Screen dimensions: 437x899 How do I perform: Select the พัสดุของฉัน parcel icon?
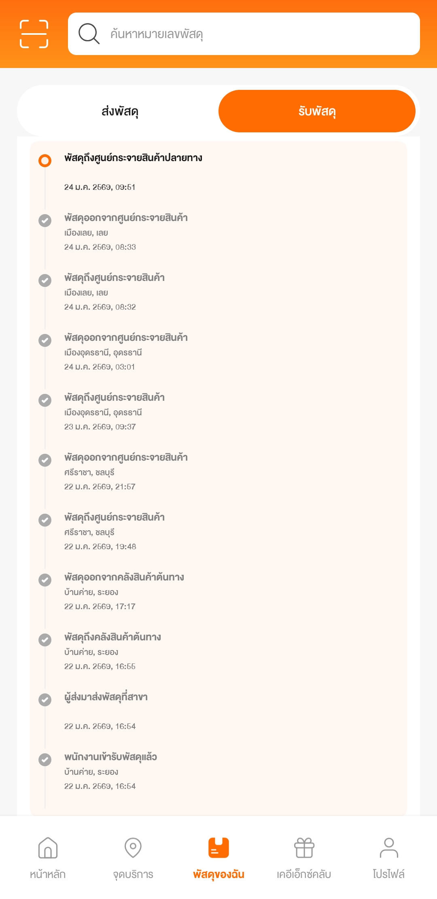tap(218, 848)
